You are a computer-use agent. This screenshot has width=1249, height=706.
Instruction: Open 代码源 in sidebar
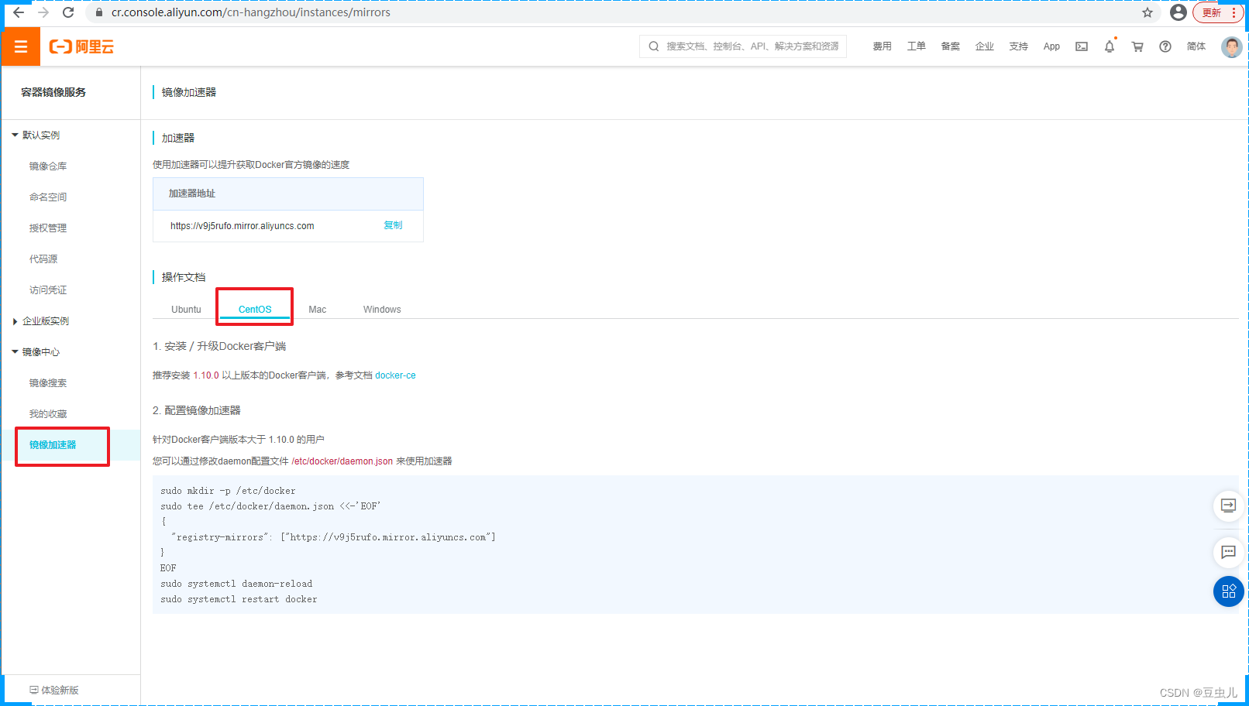(43, 259)
